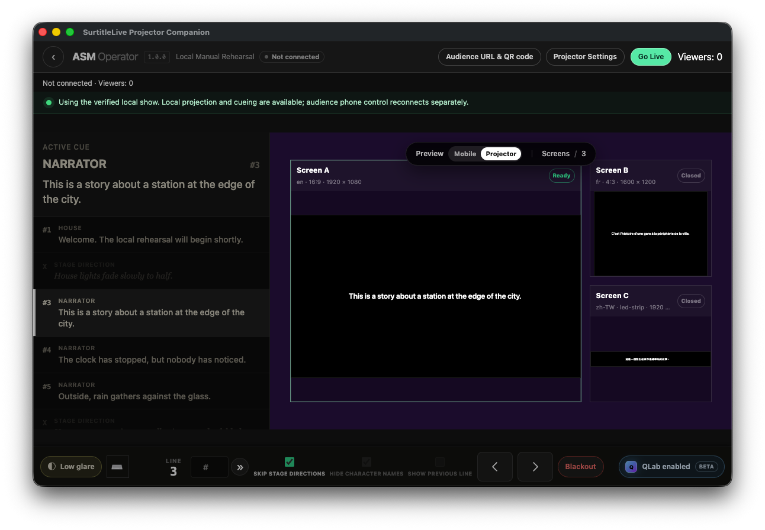Click the macOS yellow minimize button

pos(56,32)
